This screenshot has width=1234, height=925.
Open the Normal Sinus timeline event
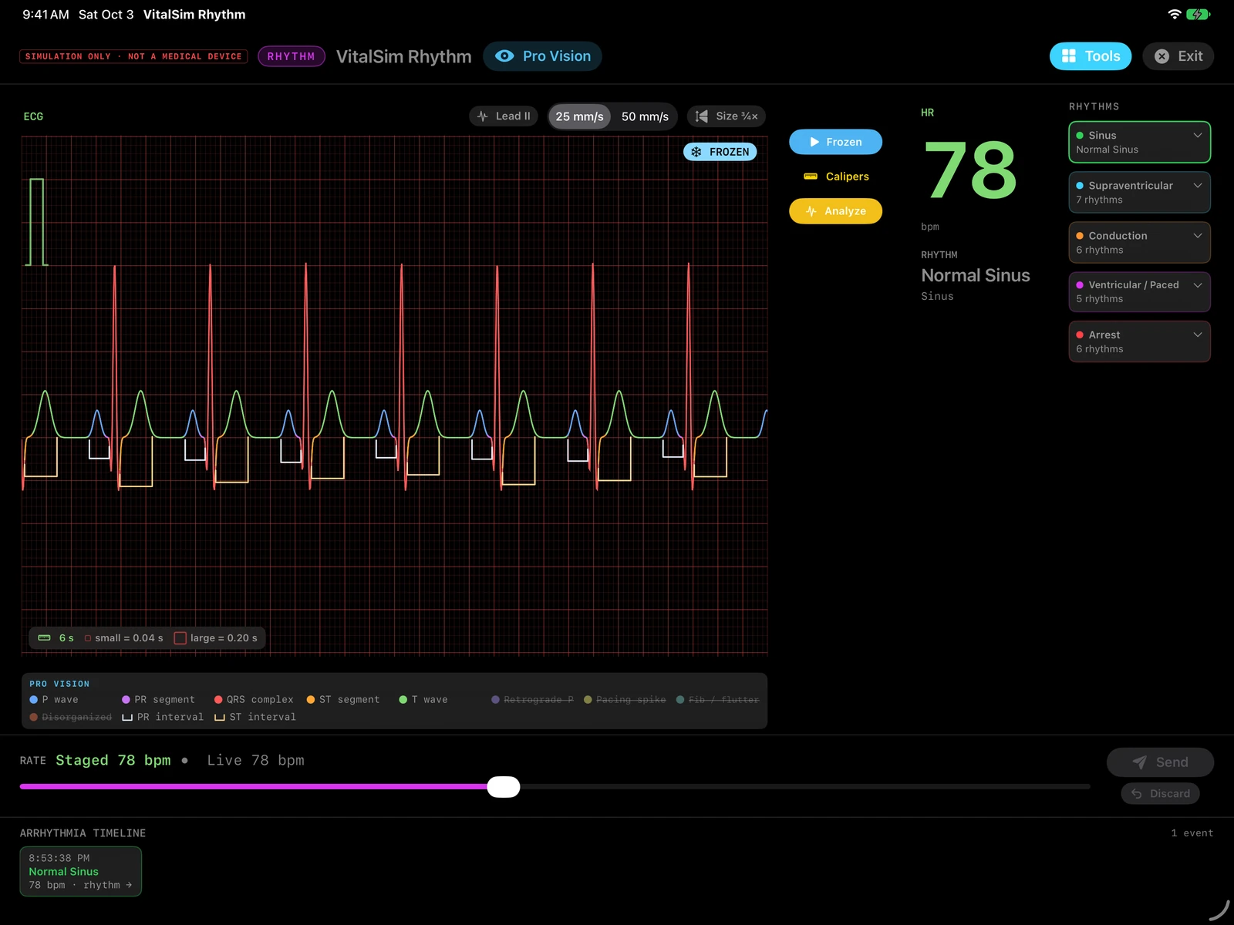[81, 872]
